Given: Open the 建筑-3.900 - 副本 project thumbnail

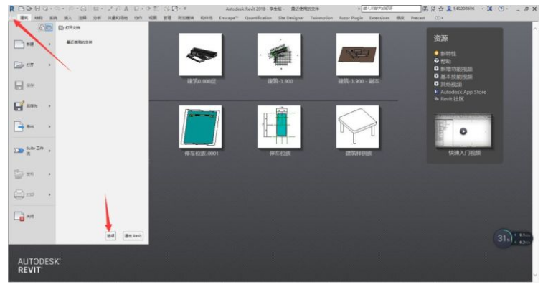Looking at the screenshot, I should [x=357, y=55].
